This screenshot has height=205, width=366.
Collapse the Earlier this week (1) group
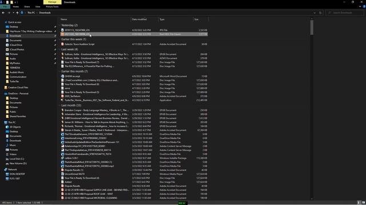pyautogui.click(x=59, y=39)
